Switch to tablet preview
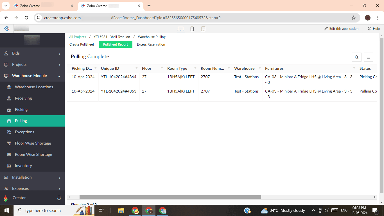This screenshot has height=216, width=384. pos(203,29)
